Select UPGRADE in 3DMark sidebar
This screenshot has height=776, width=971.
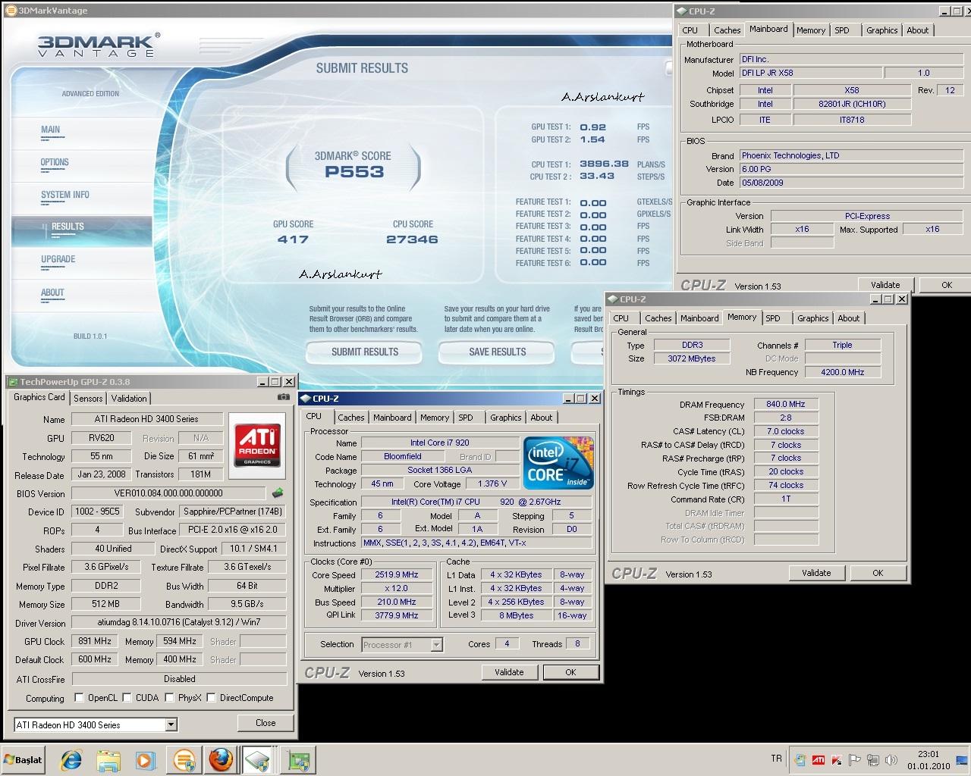[x=58, y=259]
